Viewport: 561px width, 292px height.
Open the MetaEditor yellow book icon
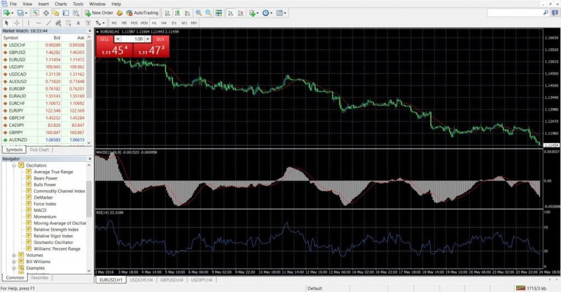[119, 13]
